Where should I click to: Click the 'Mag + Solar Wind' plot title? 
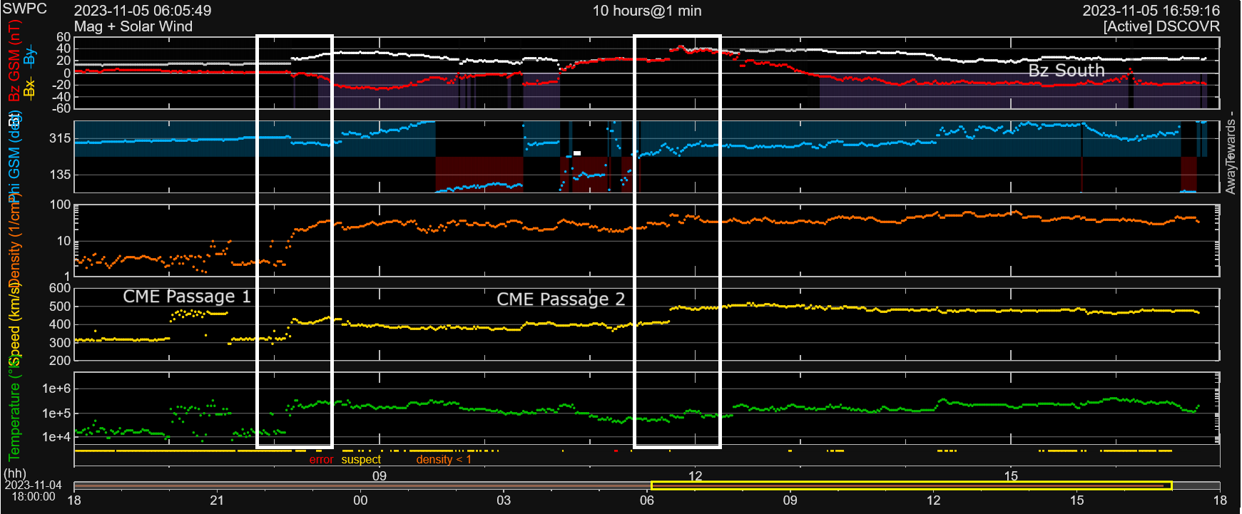pyautogui.click(x=133, y=26)
